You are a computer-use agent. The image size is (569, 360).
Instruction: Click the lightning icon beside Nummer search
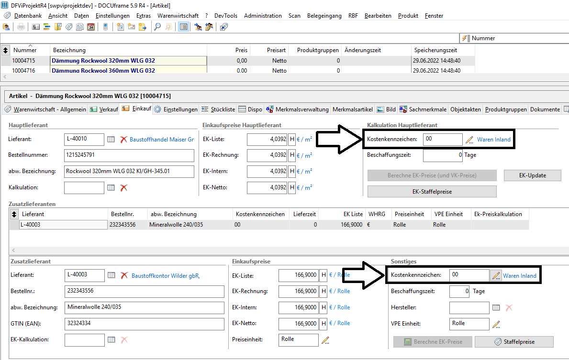[x=465, y=38]
